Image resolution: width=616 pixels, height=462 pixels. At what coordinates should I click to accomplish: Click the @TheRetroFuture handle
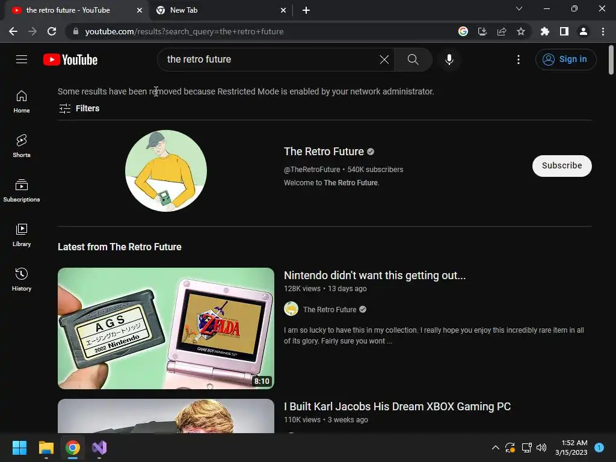[312, 170]
